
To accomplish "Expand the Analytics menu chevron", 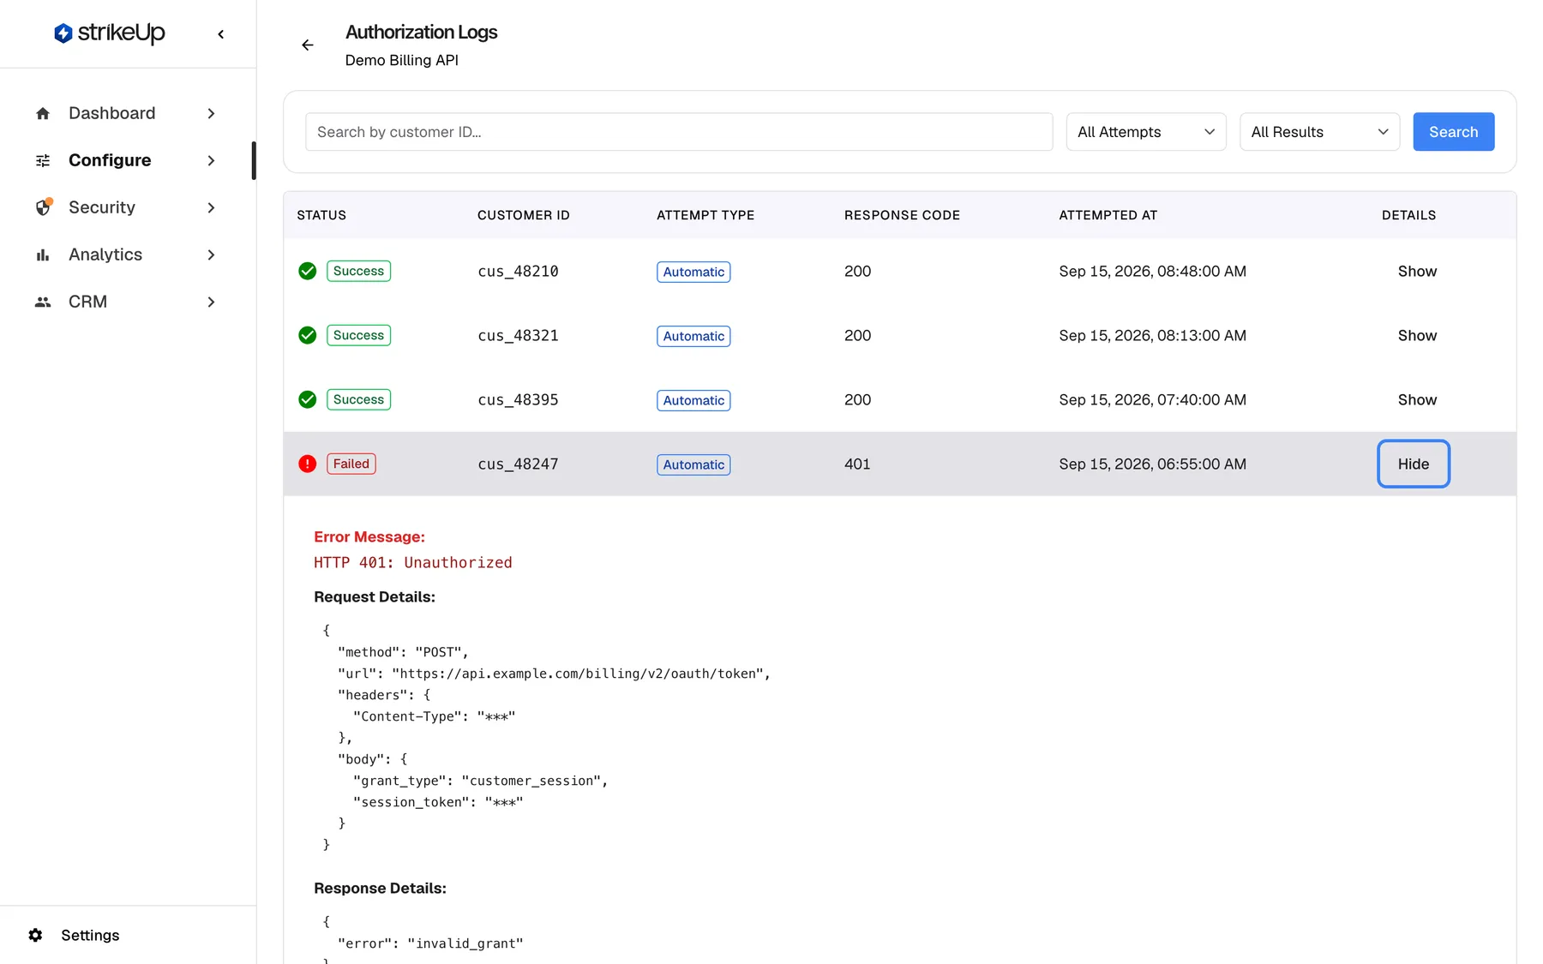I will pyautogui.click(x=211, y=254).
